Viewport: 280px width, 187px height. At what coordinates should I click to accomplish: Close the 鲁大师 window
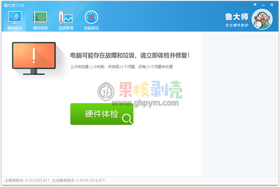pos(272,5)
